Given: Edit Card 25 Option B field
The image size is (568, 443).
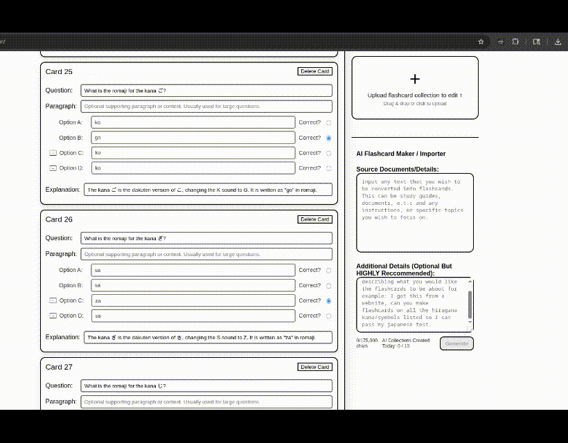Looking at the screenshot, I should 193,138.
